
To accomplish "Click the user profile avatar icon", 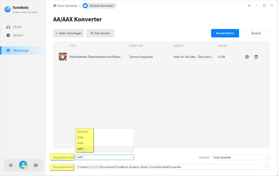I will pos(23,165).
